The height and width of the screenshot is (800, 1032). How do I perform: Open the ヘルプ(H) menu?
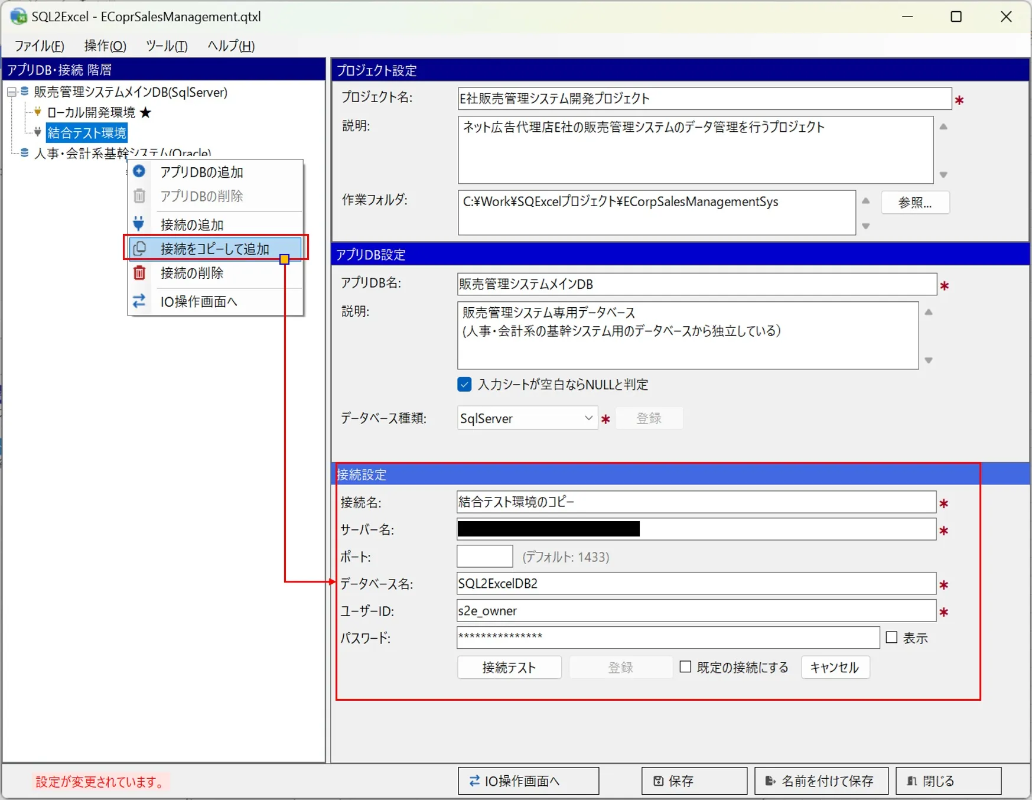pos(231,45)
